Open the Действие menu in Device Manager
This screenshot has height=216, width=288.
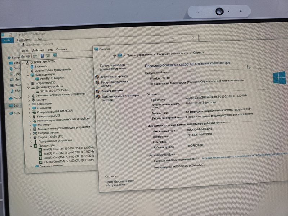(x=38, y=50)
